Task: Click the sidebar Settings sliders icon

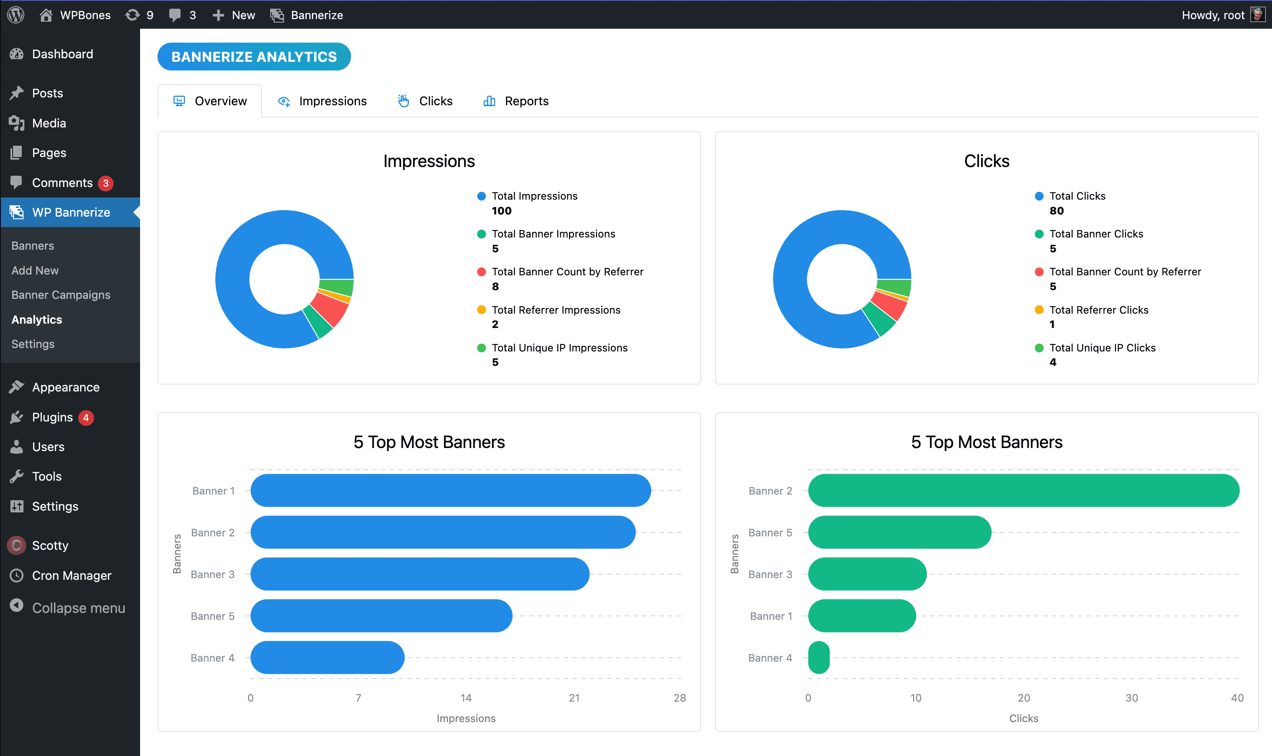Action: pos(17,506)
